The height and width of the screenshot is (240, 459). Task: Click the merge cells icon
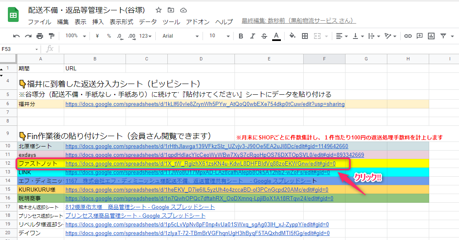317,36
